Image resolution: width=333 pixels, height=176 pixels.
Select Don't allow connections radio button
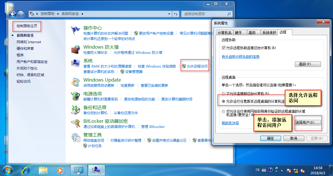(224, 94)
